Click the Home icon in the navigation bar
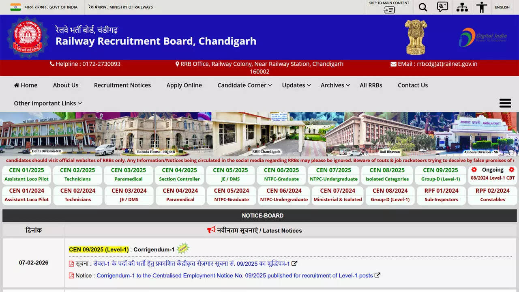Viewport: 519px width, 292px height. (17, 85)
